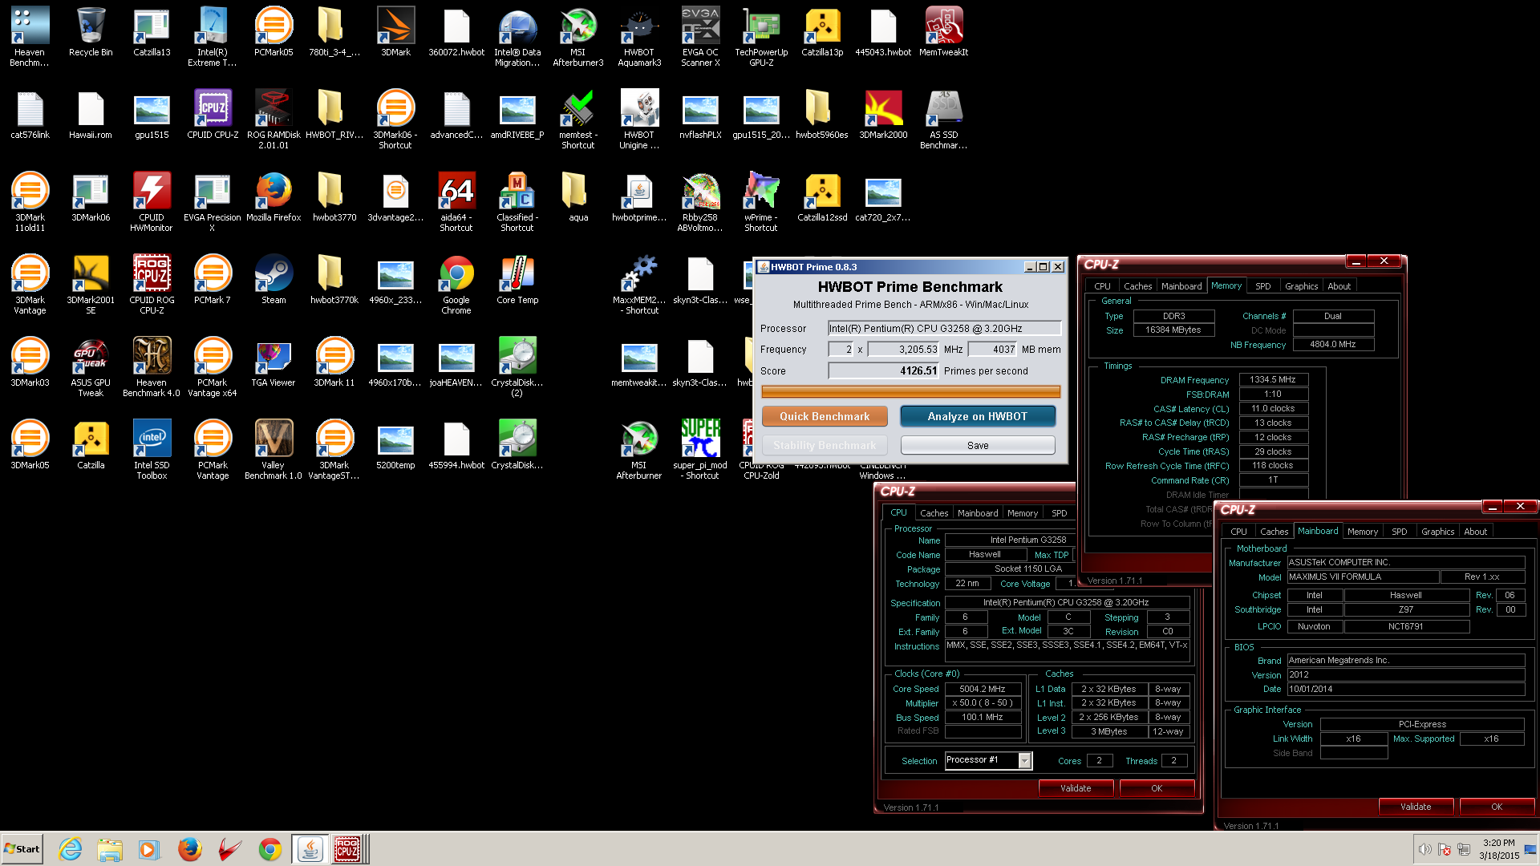
Task: Open CPUID ROG CPU-Z desktop icon
Action: click(152, 284)
